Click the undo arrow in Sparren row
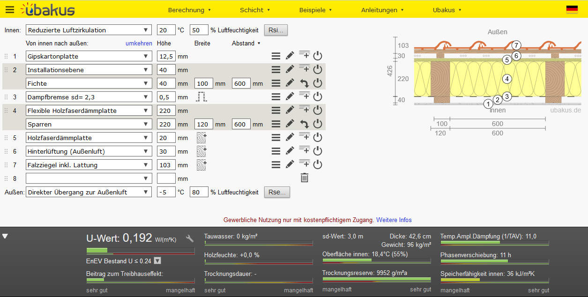 point(304,124)
